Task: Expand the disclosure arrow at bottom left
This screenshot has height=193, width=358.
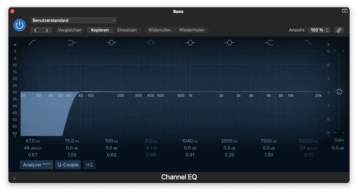Action: (14, 178)
